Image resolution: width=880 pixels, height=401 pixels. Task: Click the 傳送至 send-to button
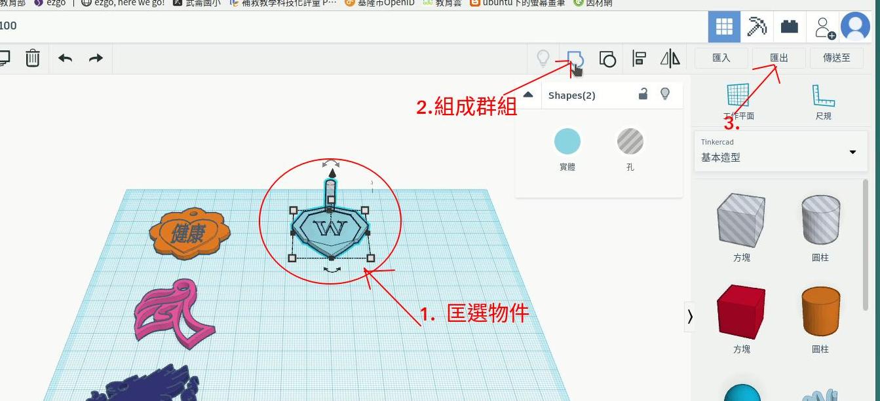point(837,58)
